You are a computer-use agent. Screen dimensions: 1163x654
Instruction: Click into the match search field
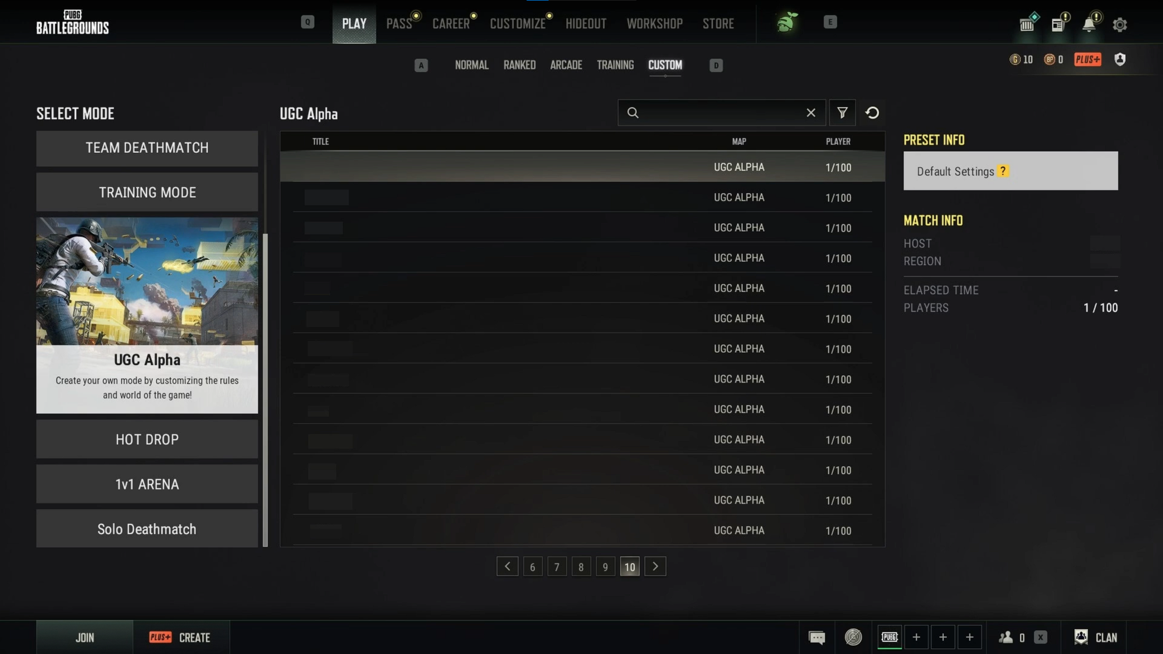(x=721, y=113)
